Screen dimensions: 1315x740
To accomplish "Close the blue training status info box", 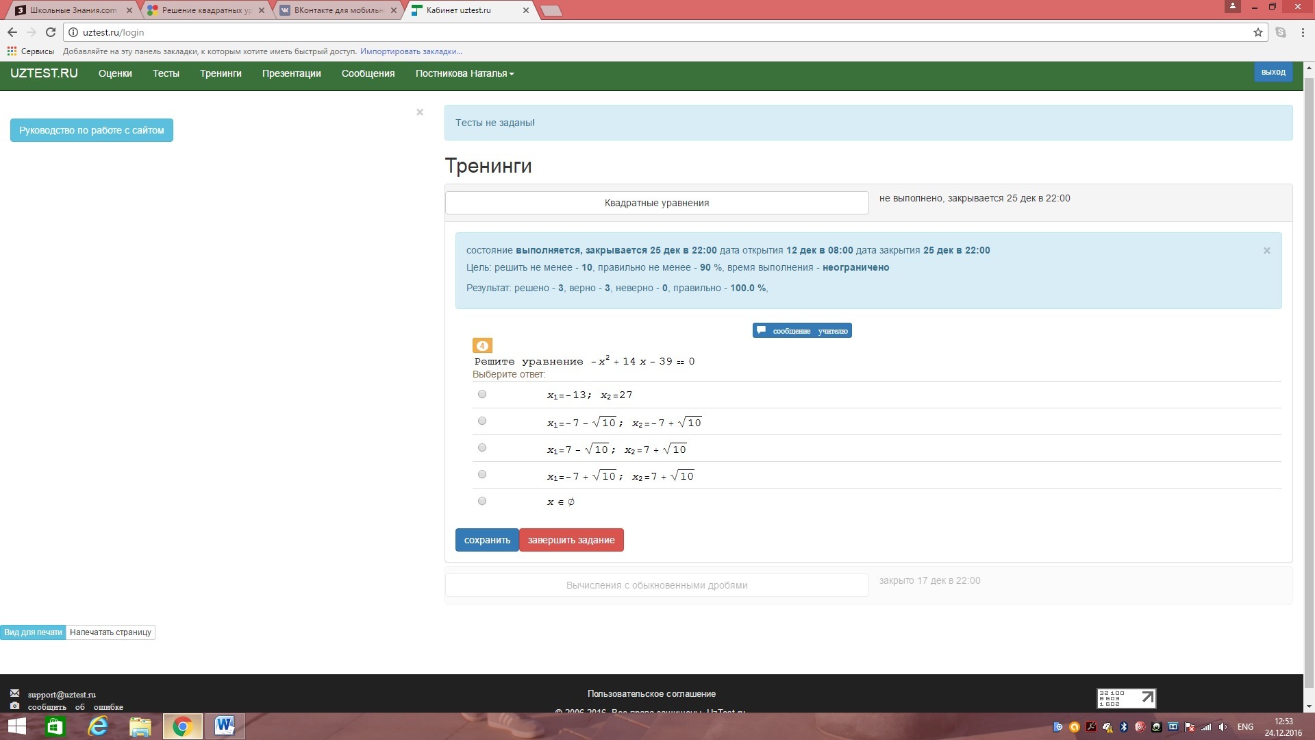I will click(x=1266, y=251).
